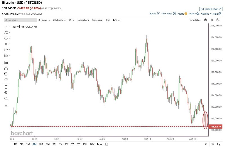Toggle dark mode moon icon
The width and height of the screenshot is (225, 148).
[218, 20]
